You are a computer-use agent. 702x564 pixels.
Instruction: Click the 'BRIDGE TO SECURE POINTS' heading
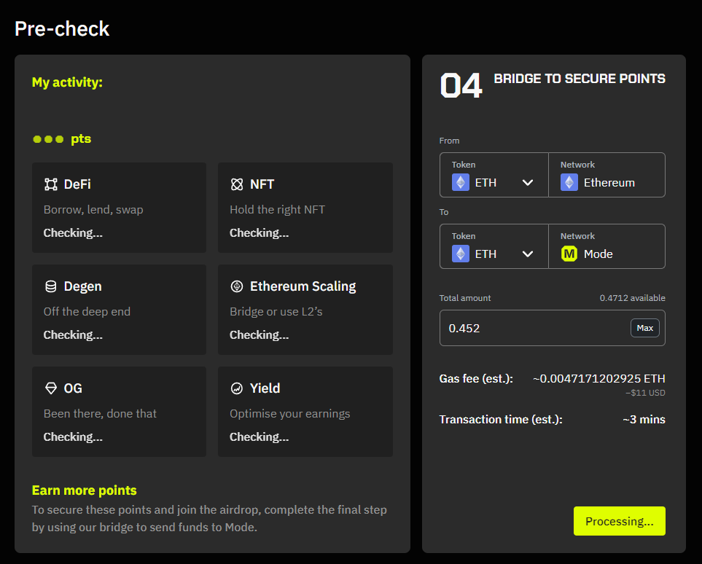click(x=580, y=79)
